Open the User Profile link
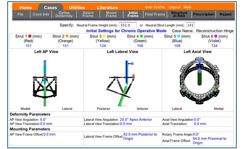The width and height of the screenshot is (244, 149). pos(155,7)
